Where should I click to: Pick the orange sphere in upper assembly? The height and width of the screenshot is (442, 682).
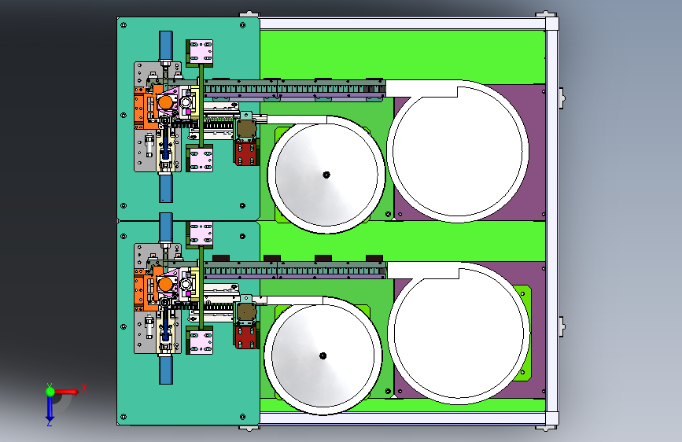(165, 103)
